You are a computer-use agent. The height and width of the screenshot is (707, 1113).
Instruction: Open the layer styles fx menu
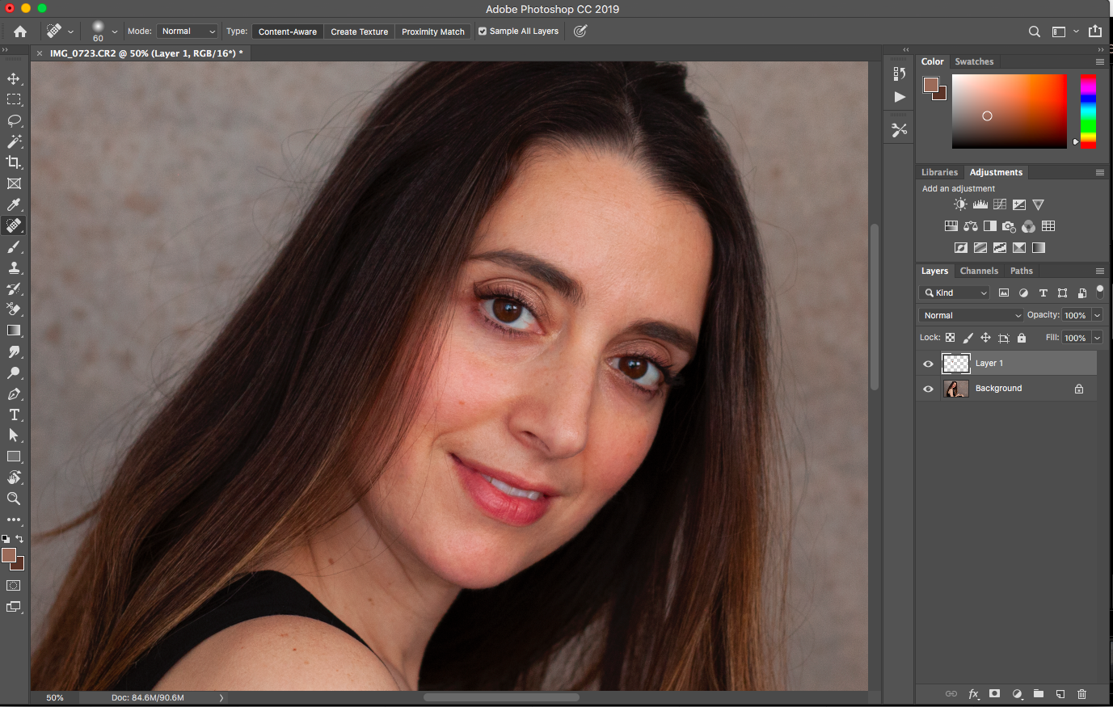(x=973, y=694)
